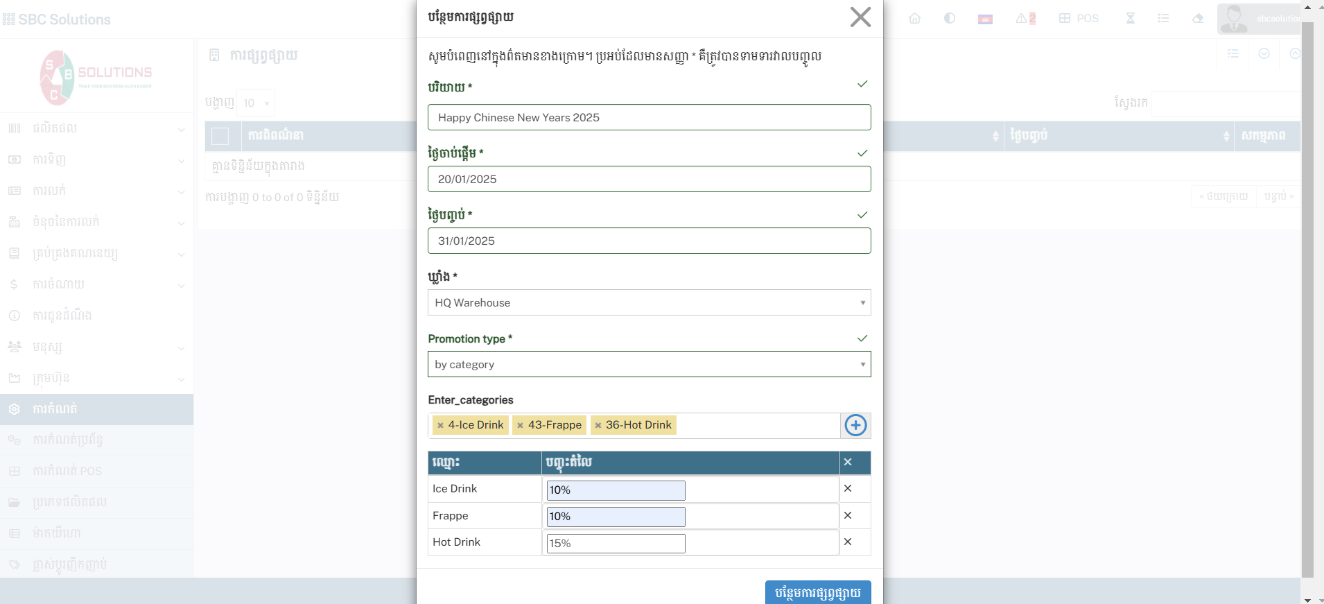Select the POS settings sidebar item
1324x604 pixels.
click(67, 472)
